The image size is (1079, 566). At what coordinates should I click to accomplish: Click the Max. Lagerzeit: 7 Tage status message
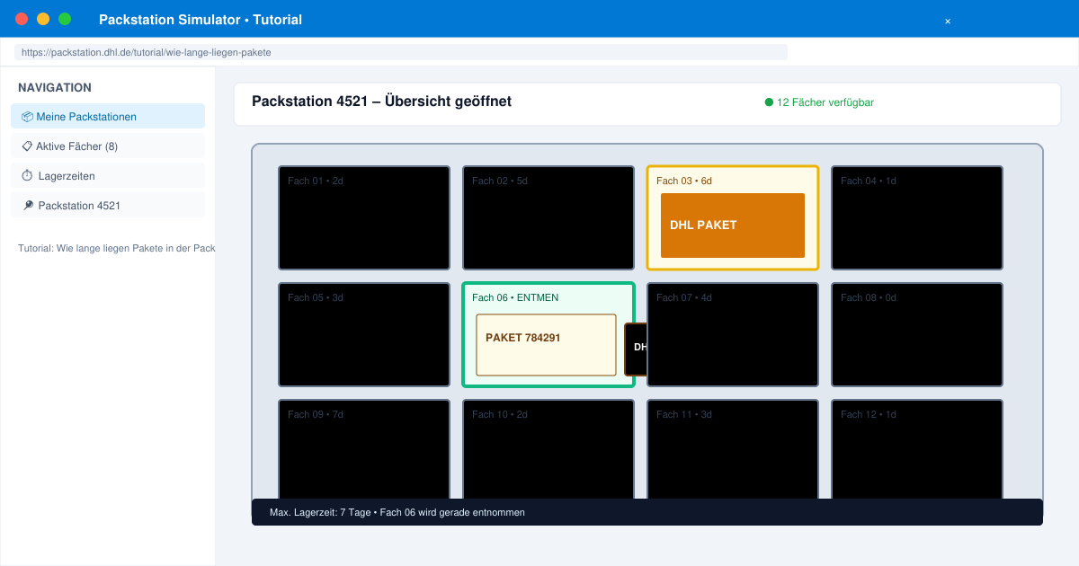397,512
